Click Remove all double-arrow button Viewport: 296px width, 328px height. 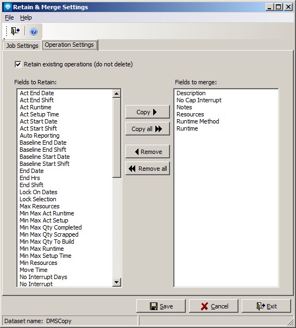pos(148,169)
